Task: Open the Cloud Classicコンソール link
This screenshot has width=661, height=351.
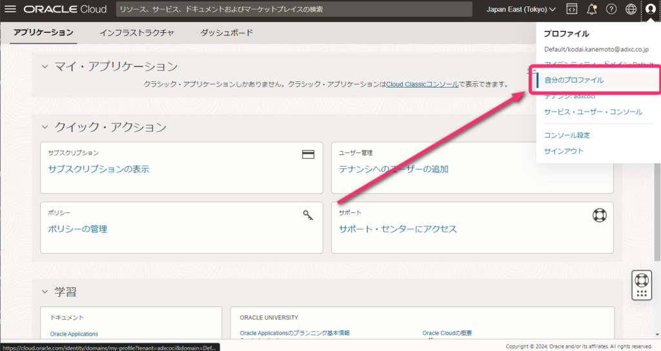Action: pyautogui.click(x=422, y=84)
